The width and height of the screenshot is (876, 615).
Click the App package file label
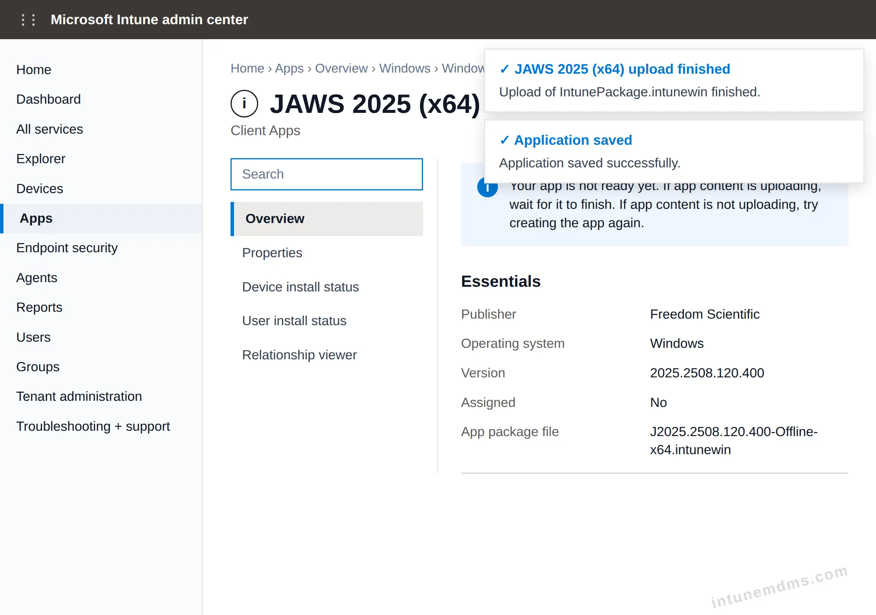pyautogui.click(x=510, y=432)
